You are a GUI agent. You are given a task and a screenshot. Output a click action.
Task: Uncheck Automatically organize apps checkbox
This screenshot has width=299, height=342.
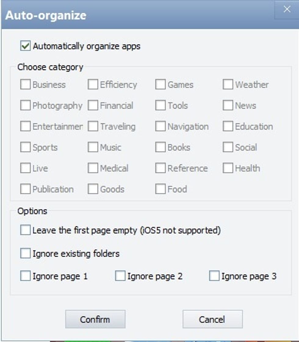(x=25, y=46)
